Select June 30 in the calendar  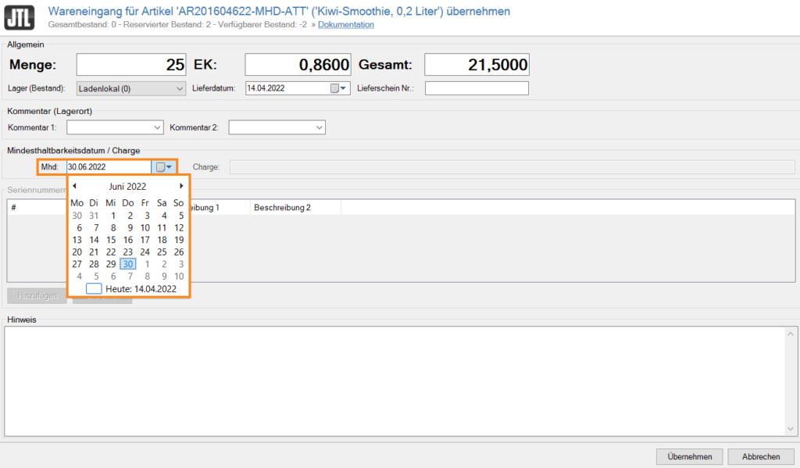(x=128, y=264)
